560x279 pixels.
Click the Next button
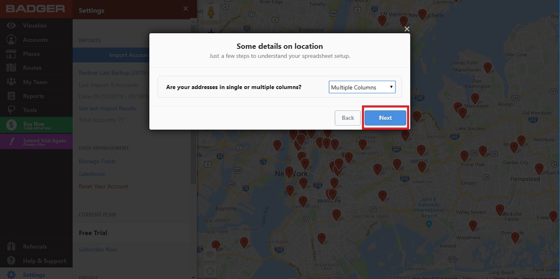pos(385,118)
